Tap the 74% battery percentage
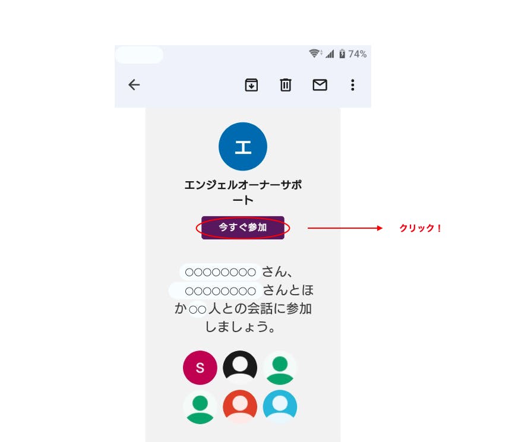 pos(357,54)
